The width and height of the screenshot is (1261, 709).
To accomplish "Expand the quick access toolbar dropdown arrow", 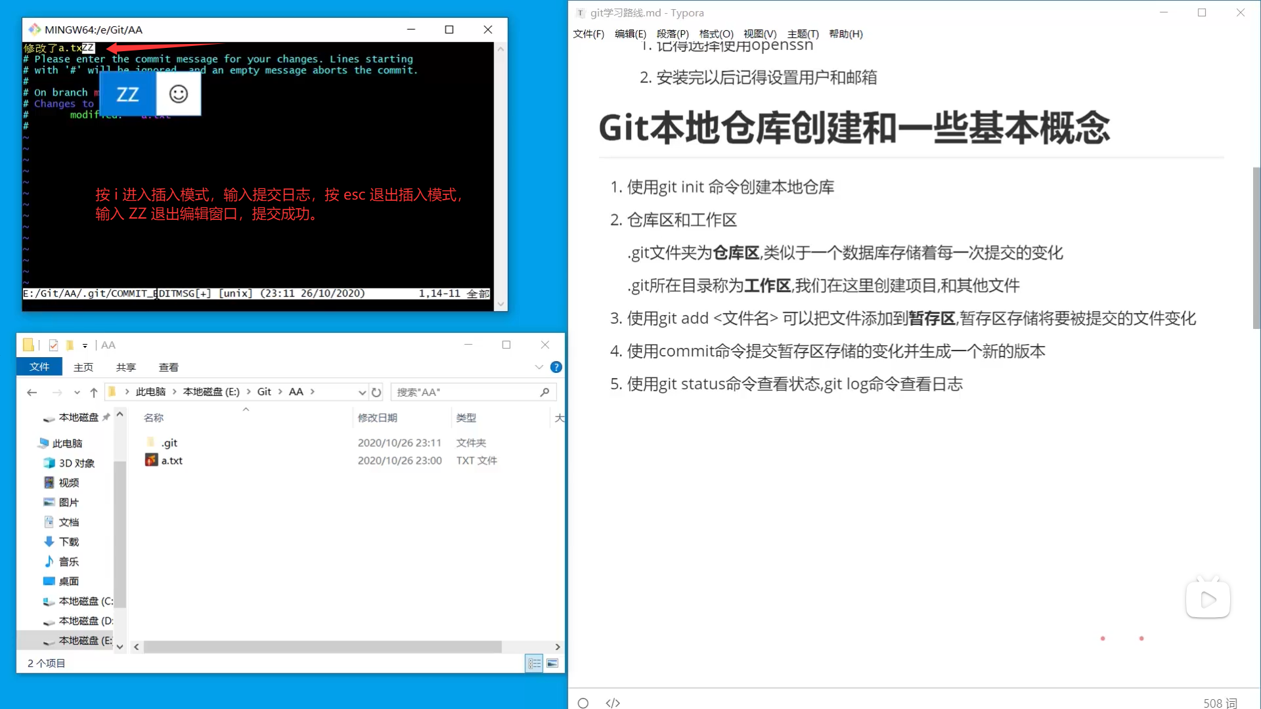I will [85, 345].
